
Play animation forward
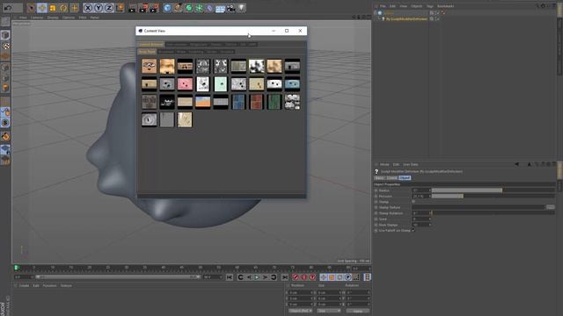click(257, 277)
